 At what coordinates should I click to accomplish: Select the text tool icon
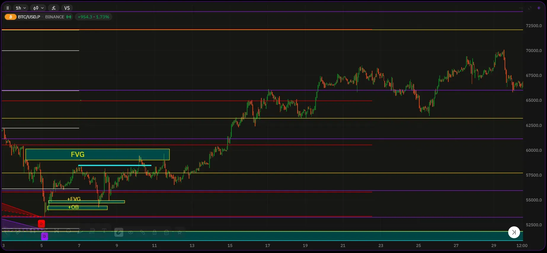click(104, 231)
